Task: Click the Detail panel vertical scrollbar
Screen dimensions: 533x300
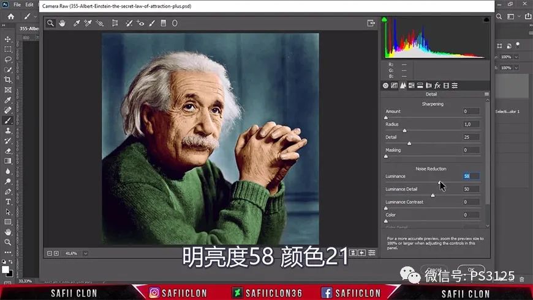Action: (488, 153)
